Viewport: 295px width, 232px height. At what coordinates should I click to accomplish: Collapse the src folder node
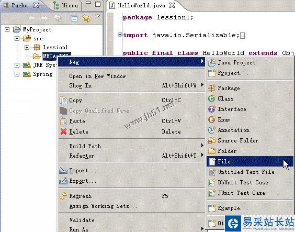[x=17, y=39]
